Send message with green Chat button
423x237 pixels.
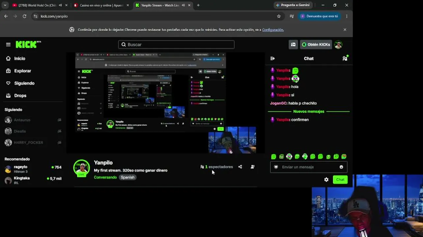point(340,180)
